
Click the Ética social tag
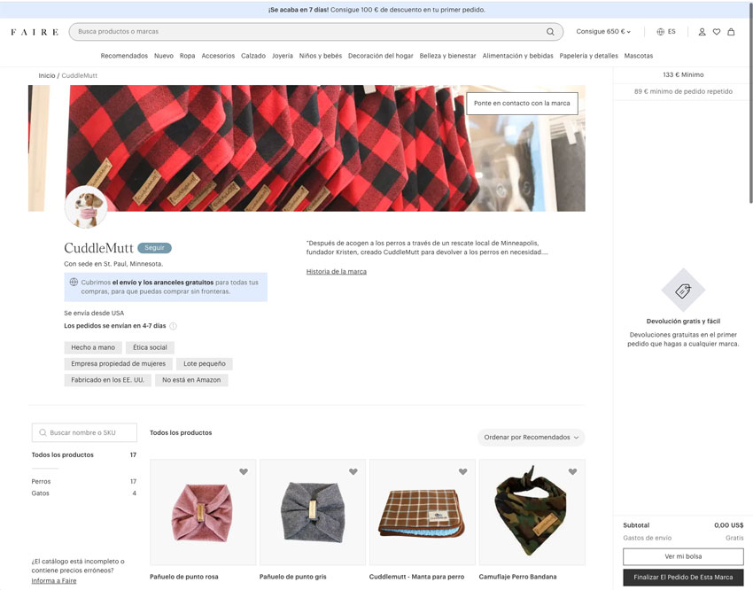tap(150, 347)
